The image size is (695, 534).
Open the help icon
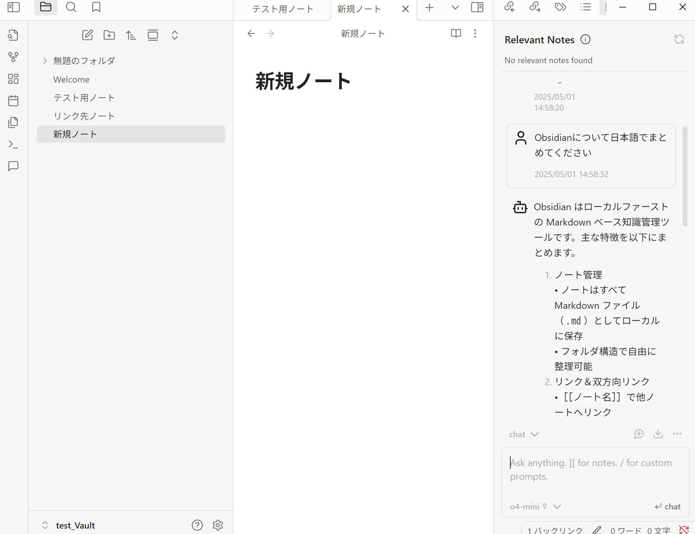(x=197, y=525)
